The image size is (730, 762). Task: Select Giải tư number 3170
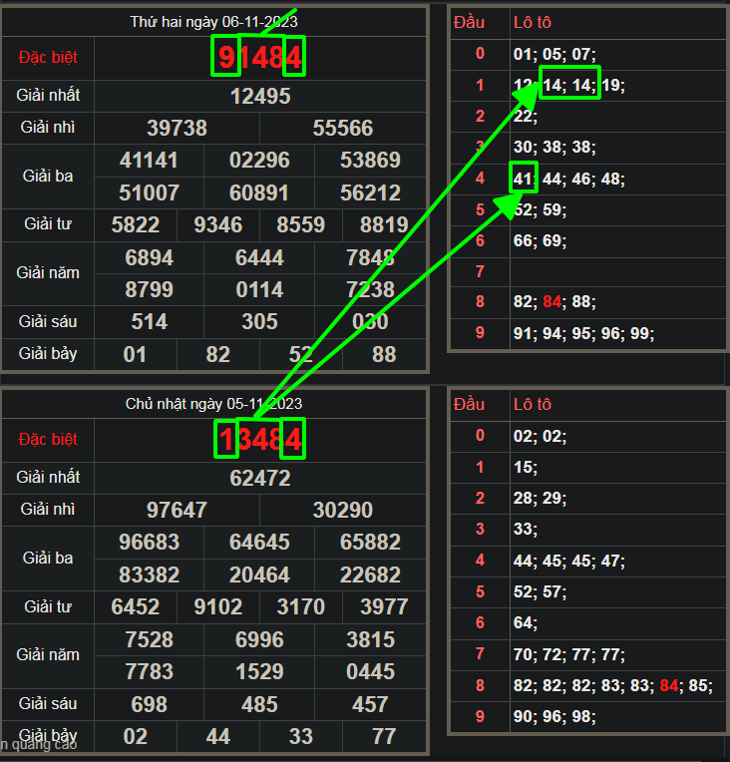click(x=301, y=607)
